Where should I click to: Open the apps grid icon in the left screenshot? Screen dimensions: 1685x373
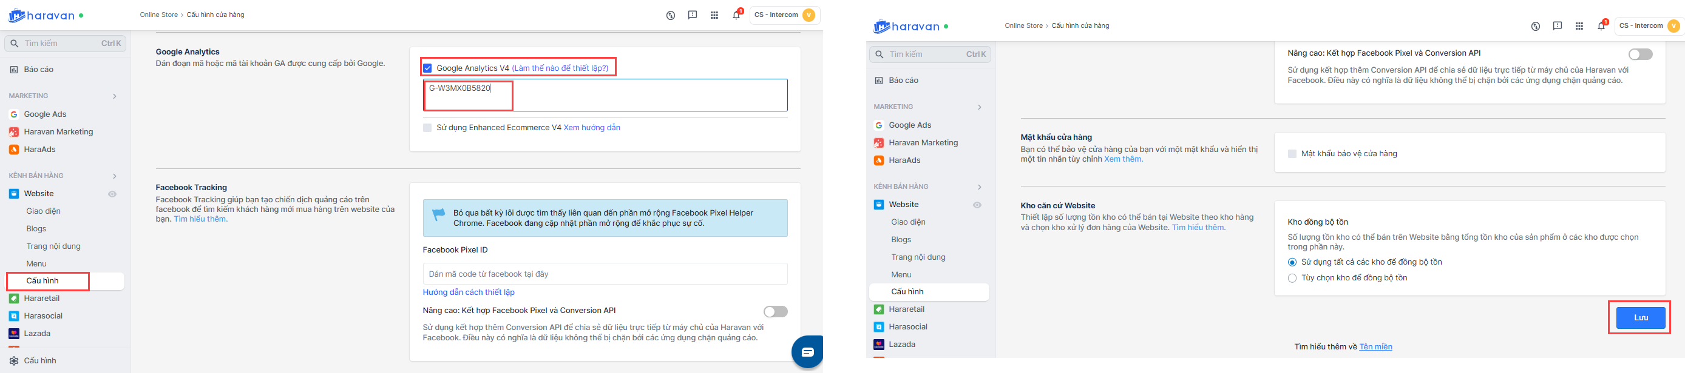tap(714, 15)
